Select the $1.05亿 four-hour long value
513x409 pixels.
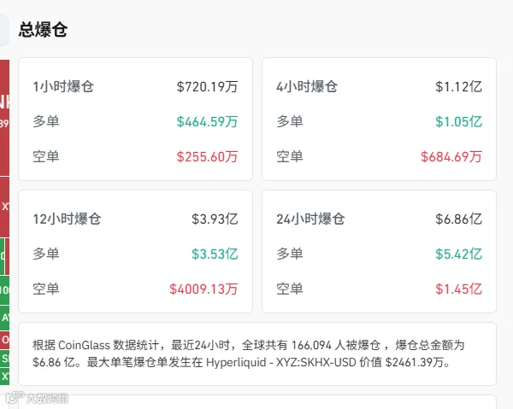(x=458, y=121)
